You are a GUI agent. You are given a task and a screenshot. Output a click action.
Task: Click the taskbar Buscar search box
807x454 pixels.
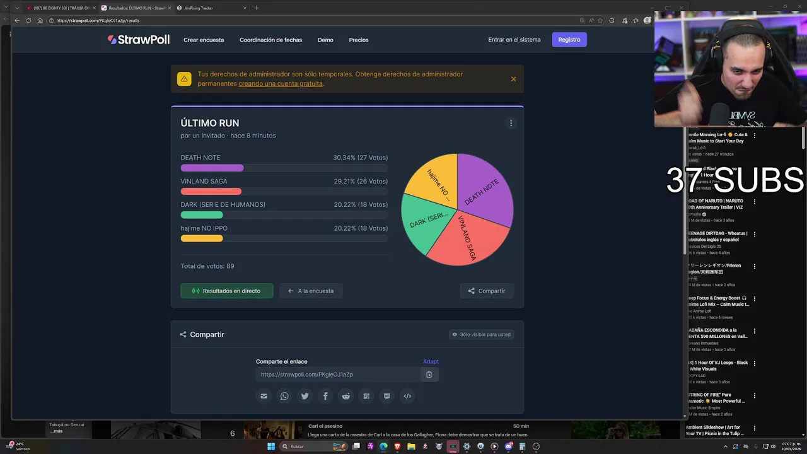pyautogui.click(x=313, y=446)
